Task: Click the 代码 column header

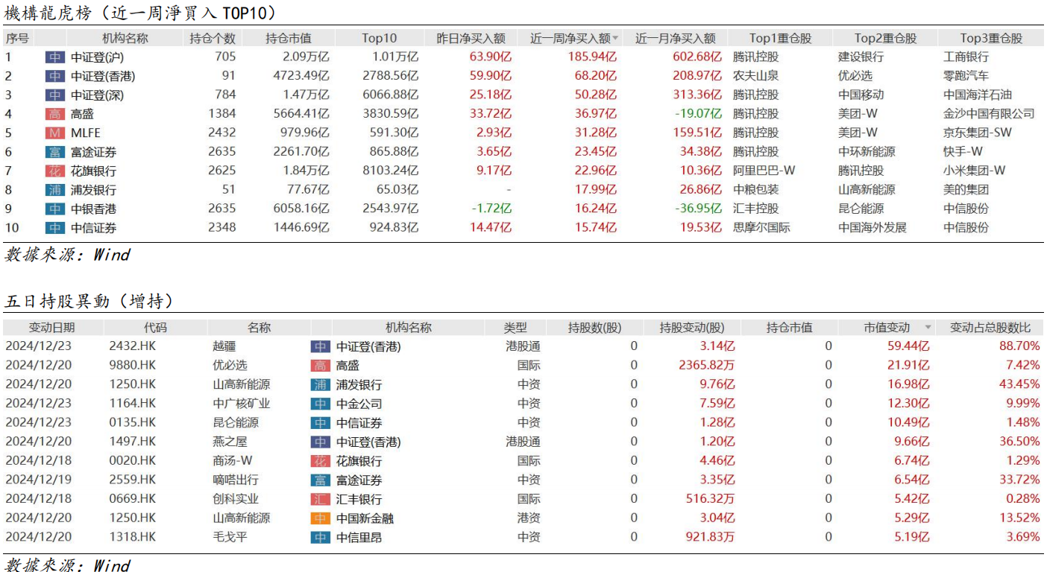Action: pyautogui.click(x=155, y=328)
